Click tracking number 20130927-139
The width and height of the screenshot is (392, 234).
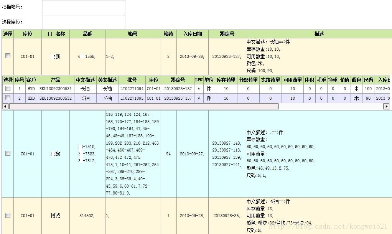(227, 157)
